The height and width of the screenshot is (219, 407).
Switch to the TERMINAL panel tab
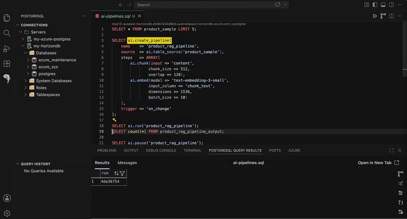[x=192, y=150]
